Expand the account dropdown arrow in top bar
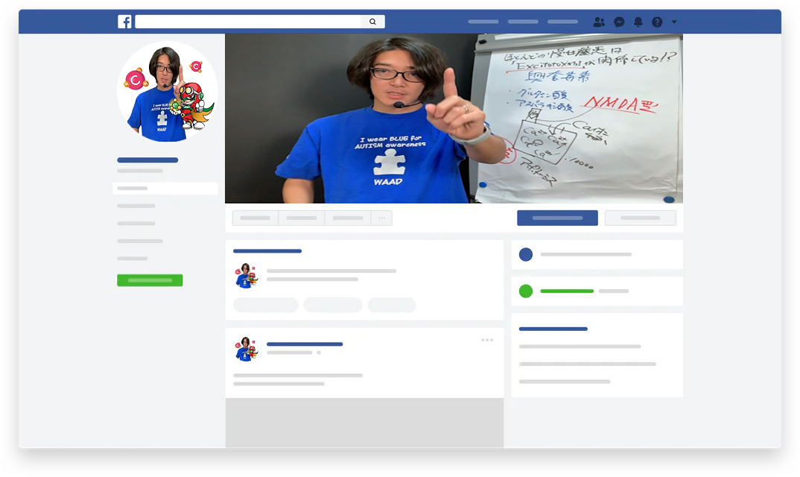Image resolution: width=800 pixels, height=477 pixels. (x=674, y=22)
